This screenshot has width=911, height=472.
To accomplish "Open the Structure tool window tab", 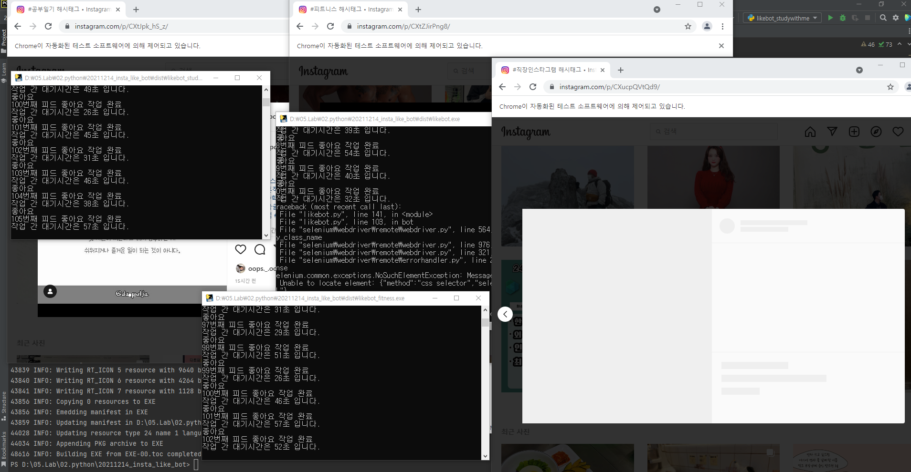I will (3, 406).
